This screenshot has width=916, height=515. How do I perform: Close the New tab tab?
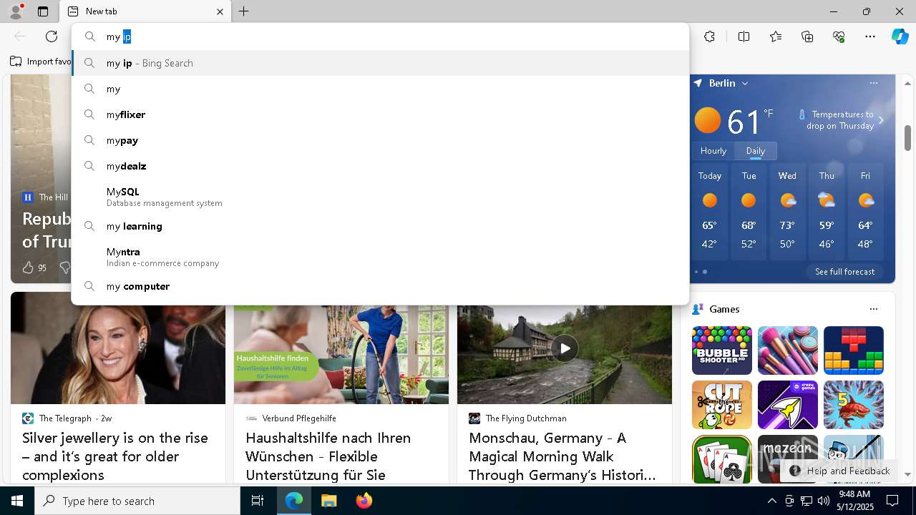(x=220, y=11)
